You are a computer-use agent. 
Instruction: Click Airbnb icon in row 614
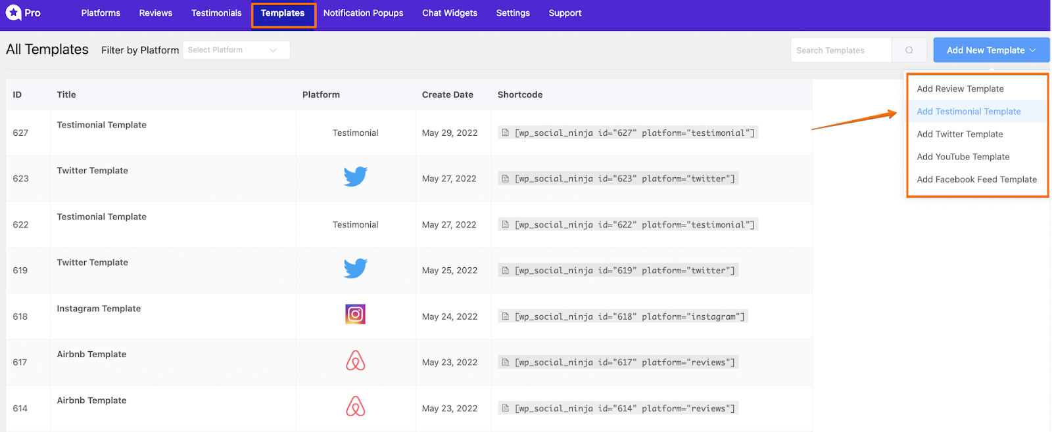pos(355,406)
